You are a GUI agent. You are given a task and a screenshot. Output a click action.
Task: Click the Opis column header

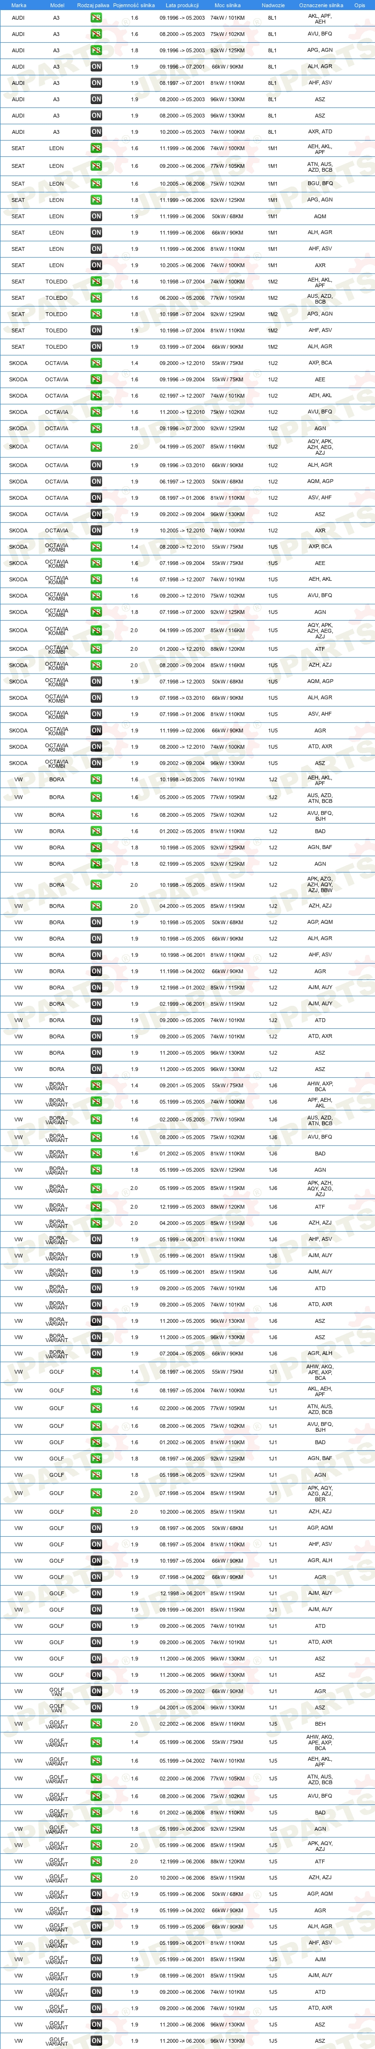[360, 5]
